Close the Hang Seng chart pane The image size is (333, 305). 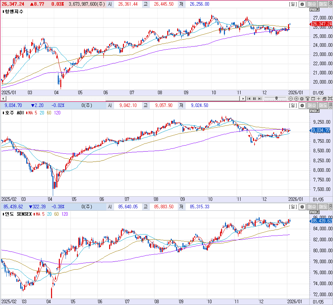coord(331,6)
